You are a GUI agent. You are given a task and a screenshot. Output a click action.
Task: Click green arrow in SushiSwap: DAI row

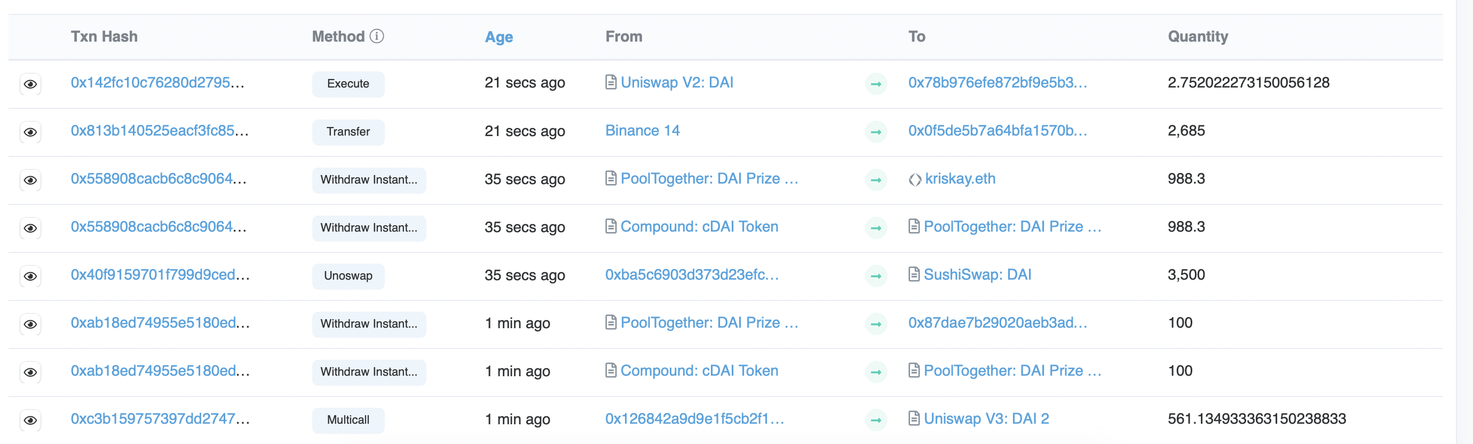pyautogui.click(x=875, y=276)
